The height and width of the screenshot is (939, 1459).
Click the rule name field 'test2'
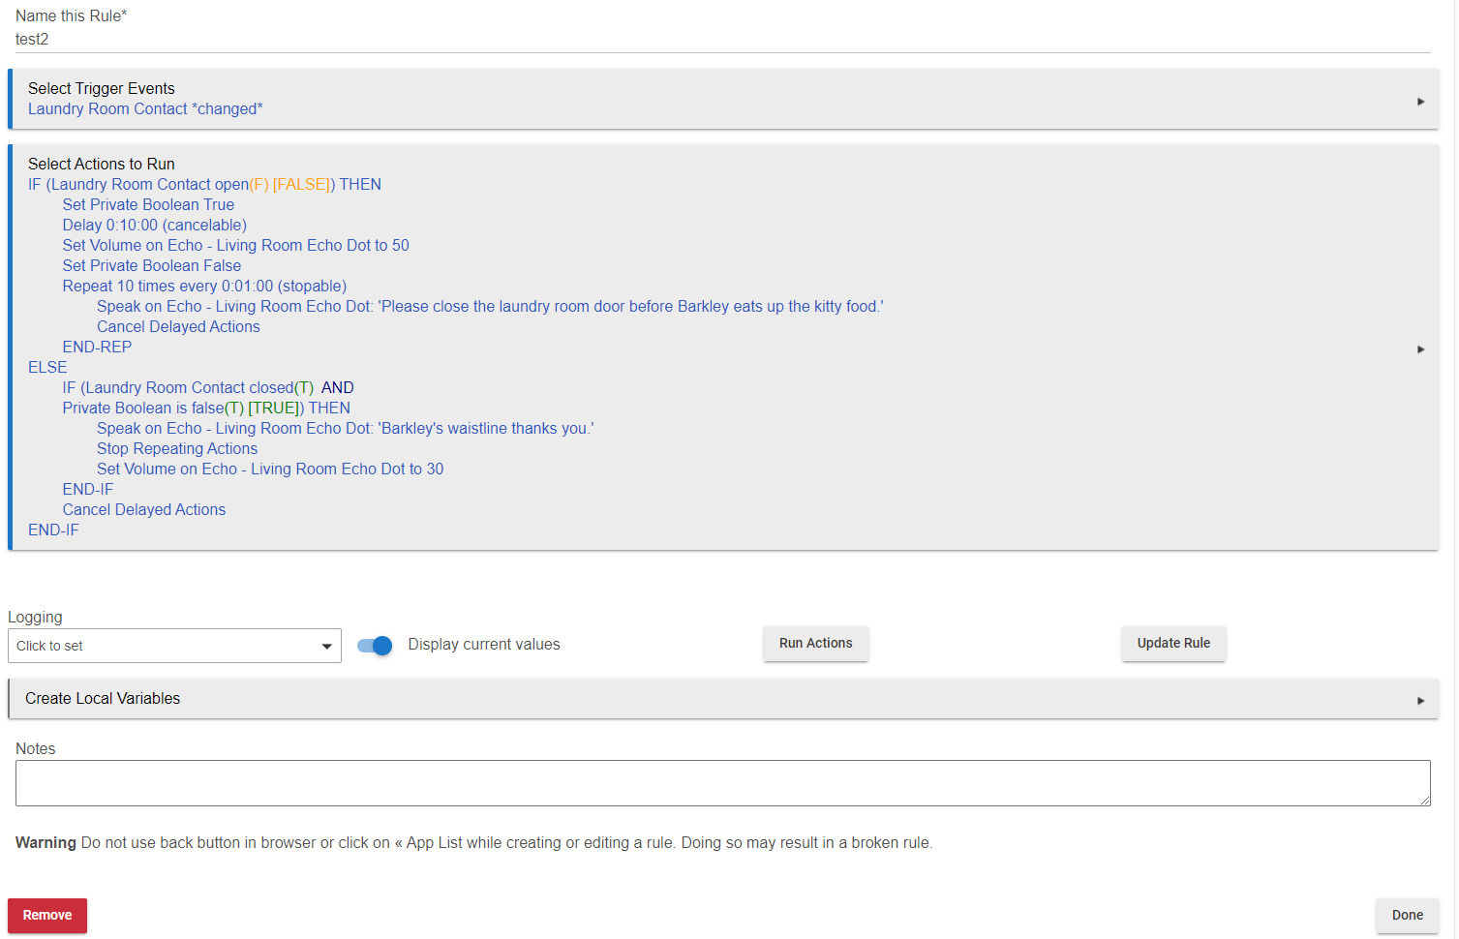[722, 40]
